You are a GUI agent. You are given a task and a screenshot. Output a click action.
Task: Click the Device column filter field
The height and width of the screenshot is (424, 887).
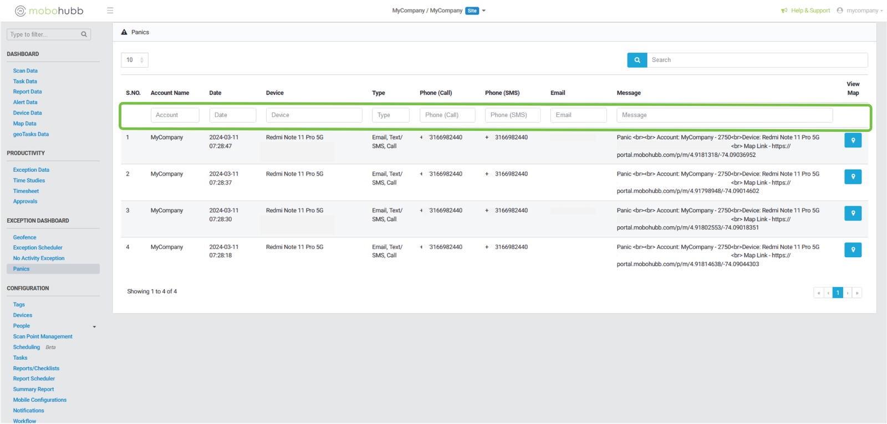click(314, 115)
